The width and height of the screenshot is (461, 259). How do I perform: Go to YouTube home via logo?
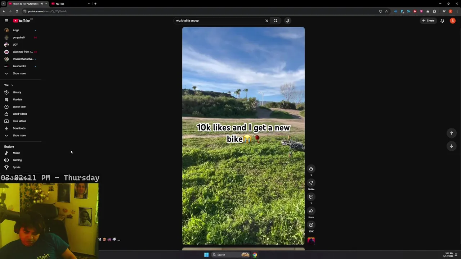click(22, 21)
